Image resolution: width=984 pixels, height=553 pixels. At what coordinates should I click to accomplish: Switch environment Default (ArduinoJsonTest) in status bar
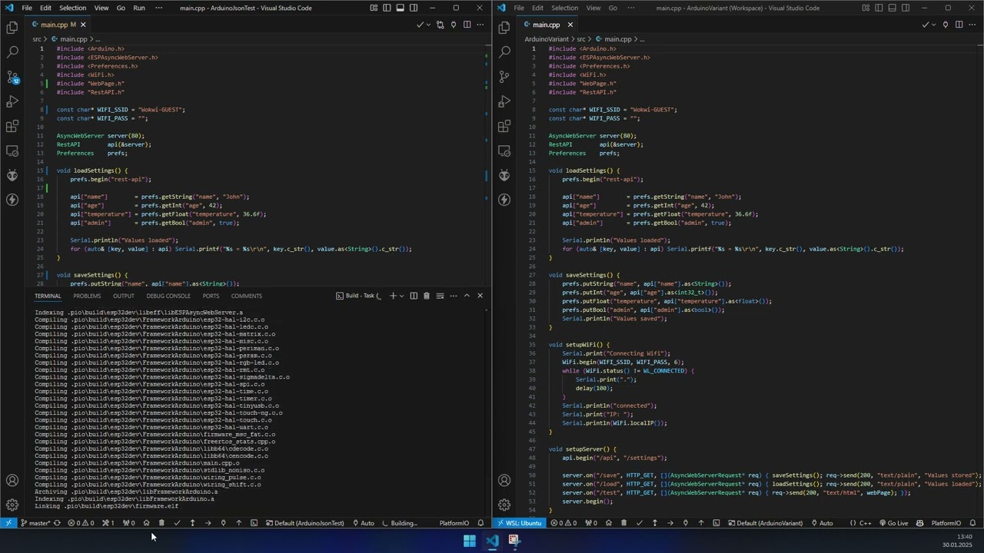coord(305,523)
